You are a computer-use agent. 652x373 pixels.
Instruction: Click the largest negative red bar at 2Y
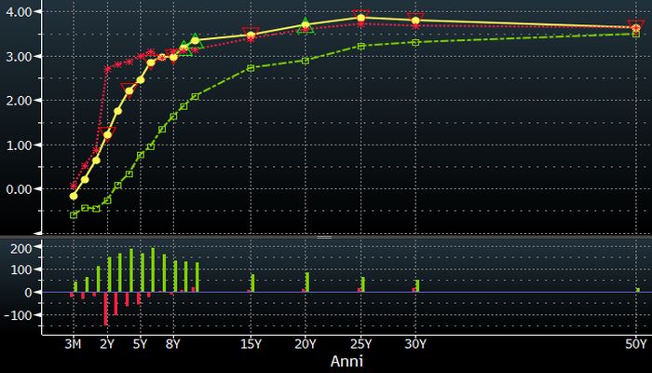[x=105, y=309]
